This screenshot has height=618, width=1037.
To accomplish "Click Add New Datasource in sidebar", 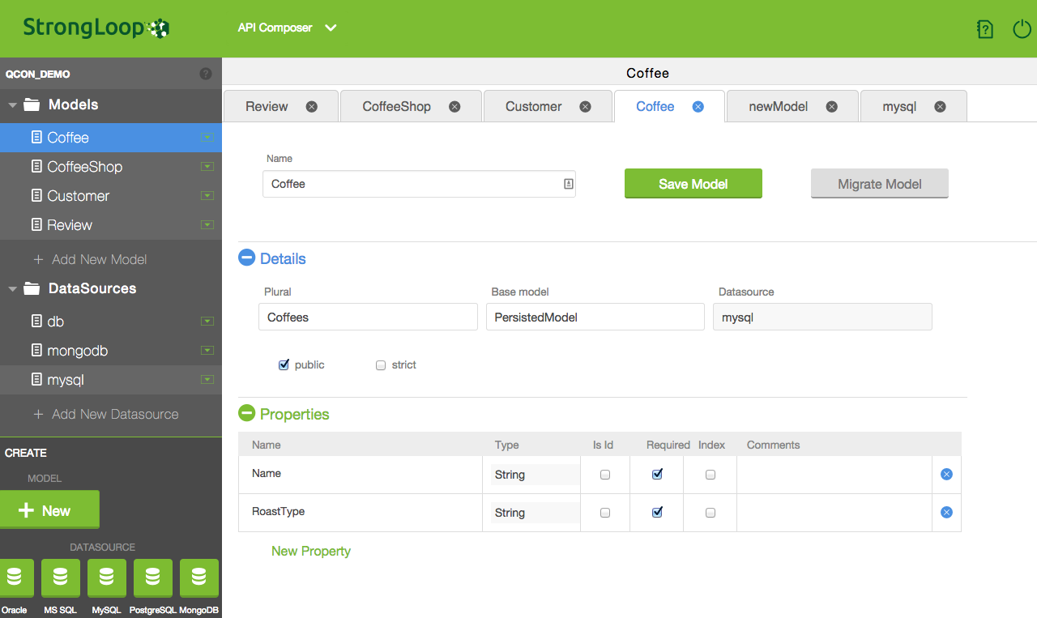I will [105, 414].
